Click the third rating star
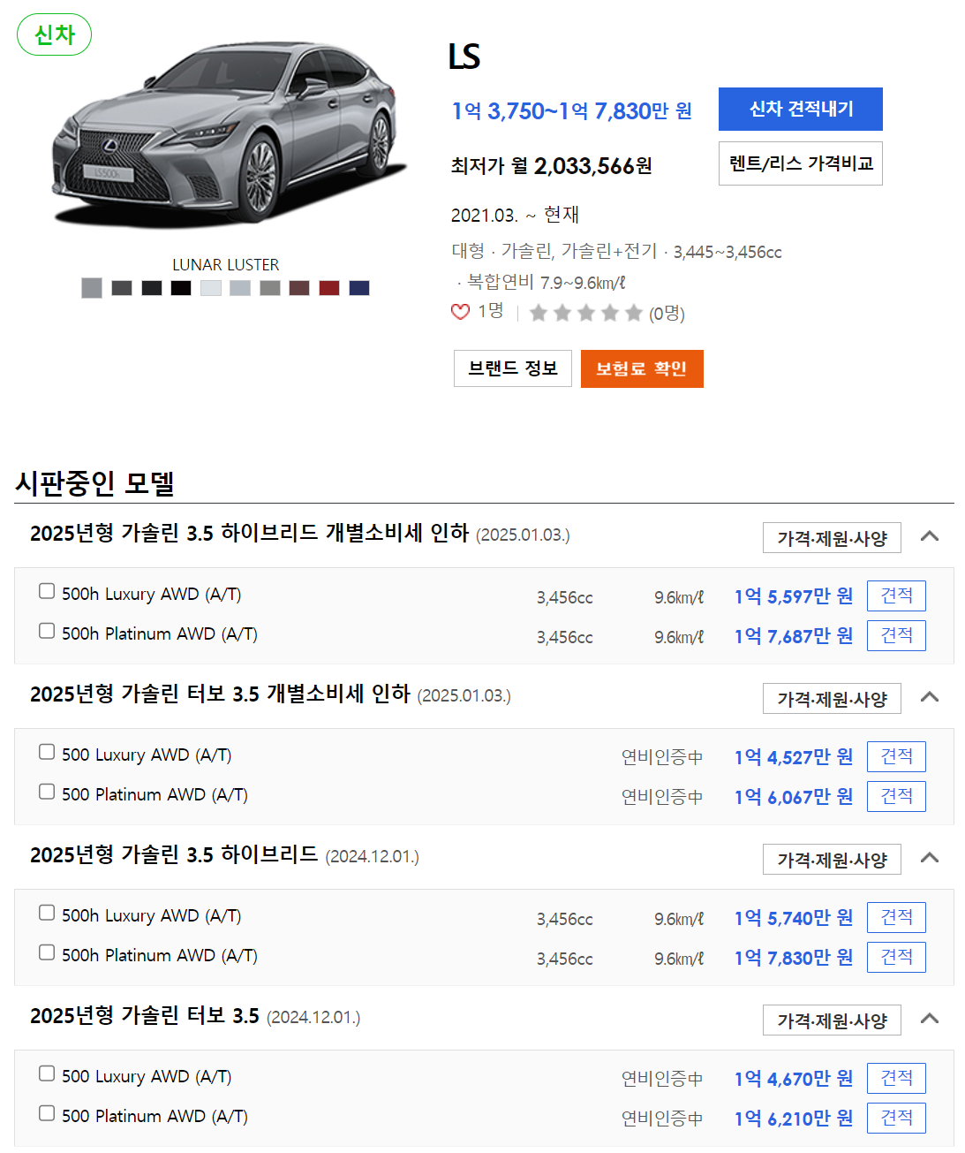 (x=586, y=313)
